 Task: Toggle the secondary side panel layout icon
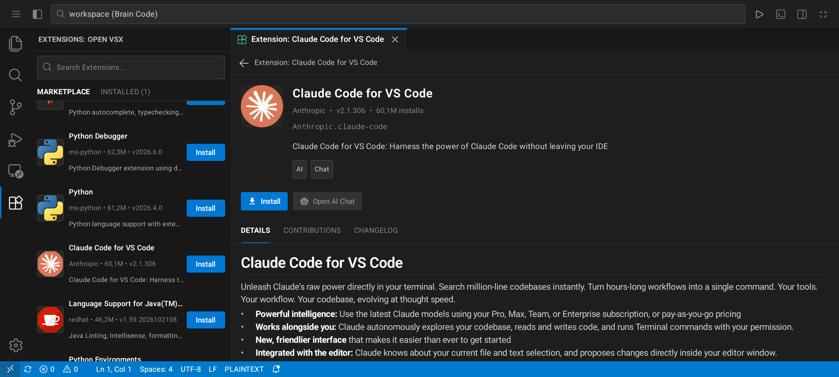[802, 14]
